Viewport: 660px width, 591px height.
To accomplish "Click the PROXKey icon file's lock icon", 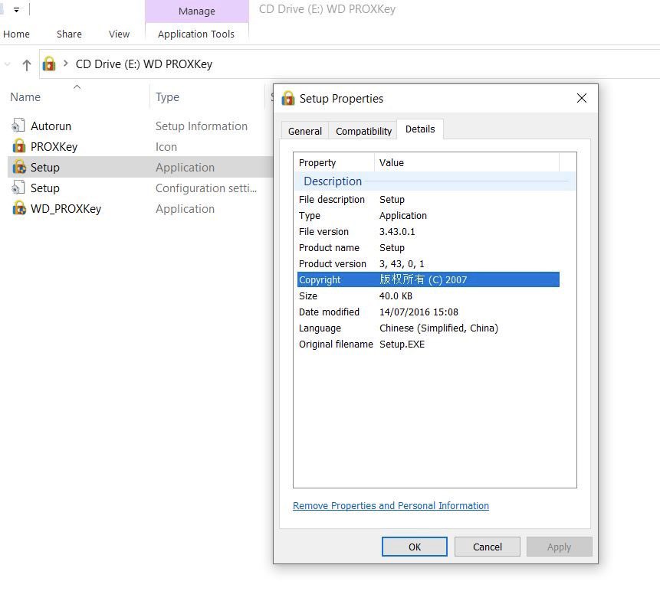I will tap(19, 146).
